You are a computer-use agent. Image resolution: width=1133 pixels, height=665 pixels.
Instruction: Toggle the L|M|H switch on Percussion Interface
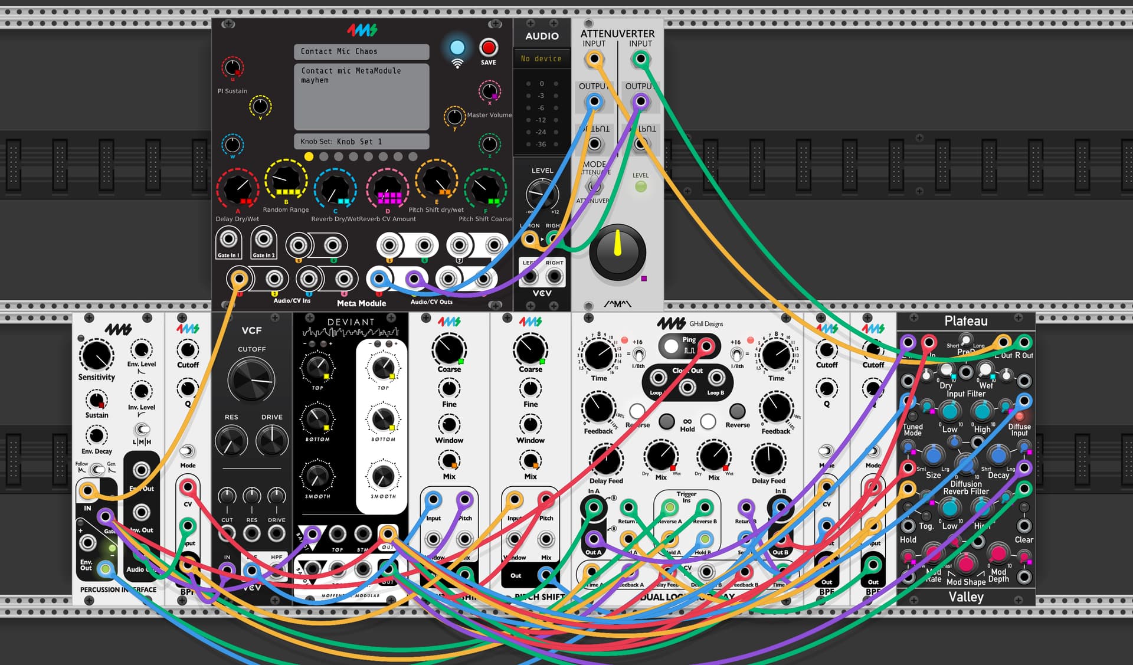(x=142, y=429)
